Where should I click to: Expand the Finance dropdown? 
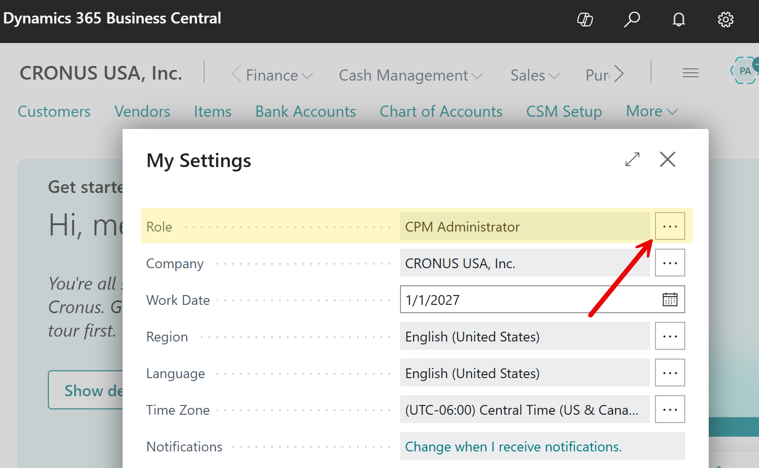273,75
